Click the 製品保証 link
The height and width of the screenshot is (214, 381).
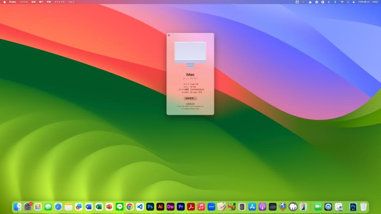[x=190, y=104]
